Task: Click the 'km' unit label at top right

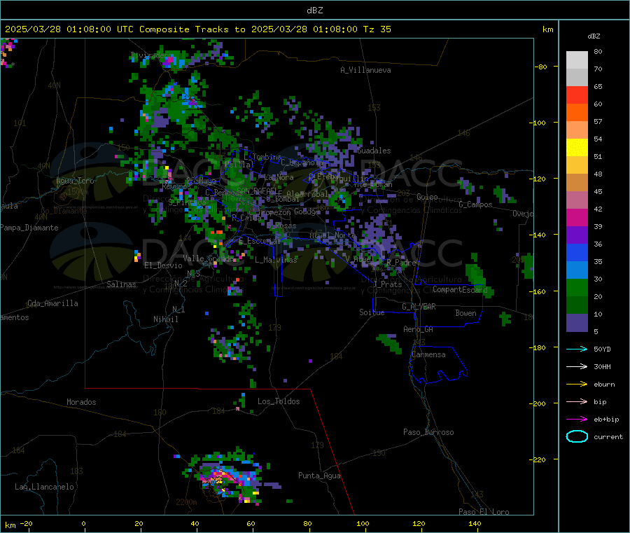Action: point(548,29)
